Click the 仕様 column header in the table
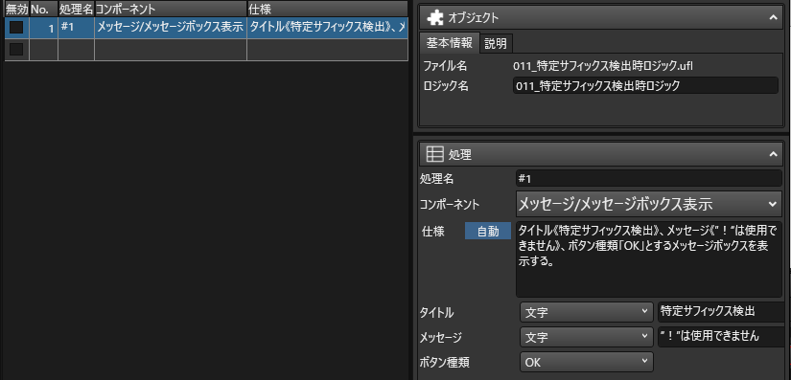The width and height of the screenshot is (791, 380). pos(327,9)
